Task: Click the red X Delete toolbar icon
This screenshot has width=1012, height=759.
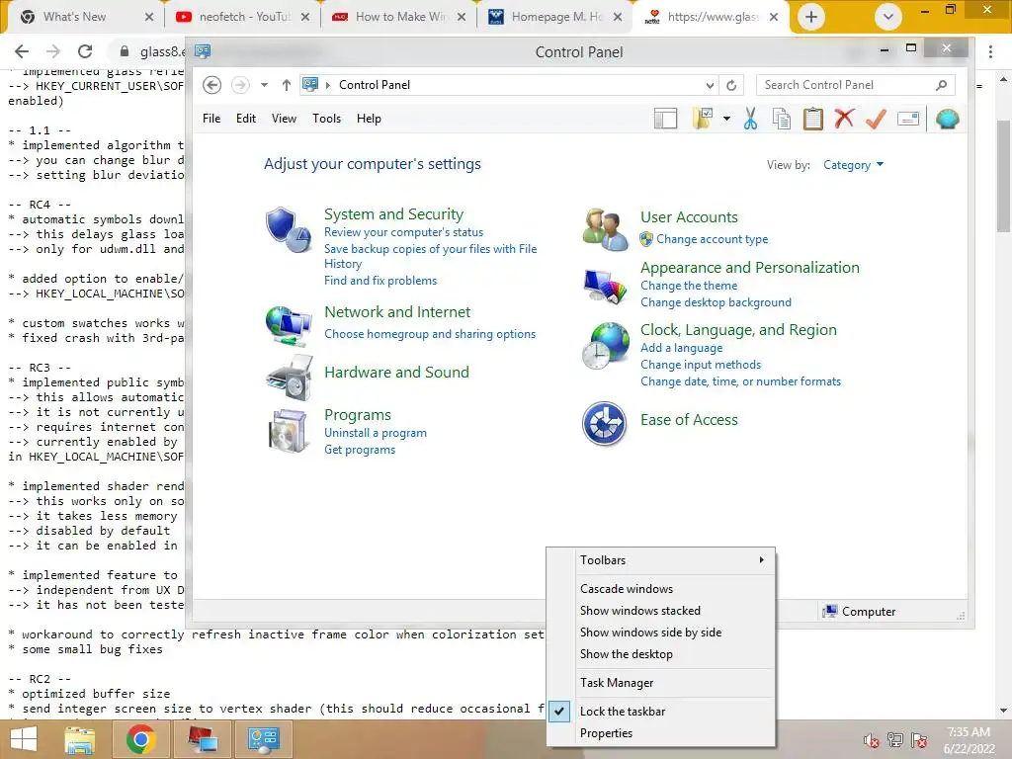Action: coord(844,119)
